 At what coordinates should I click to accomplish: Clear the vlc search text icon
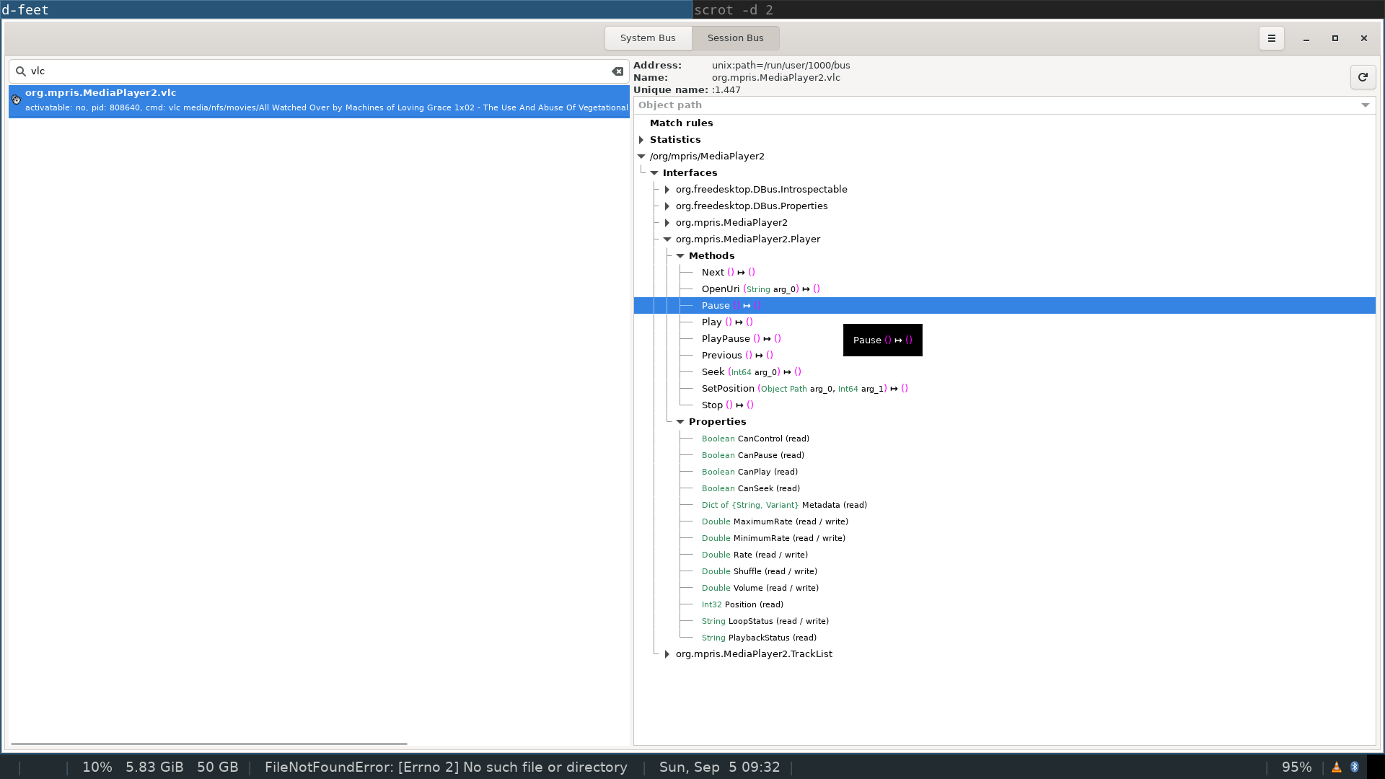[x=617, y=71]
